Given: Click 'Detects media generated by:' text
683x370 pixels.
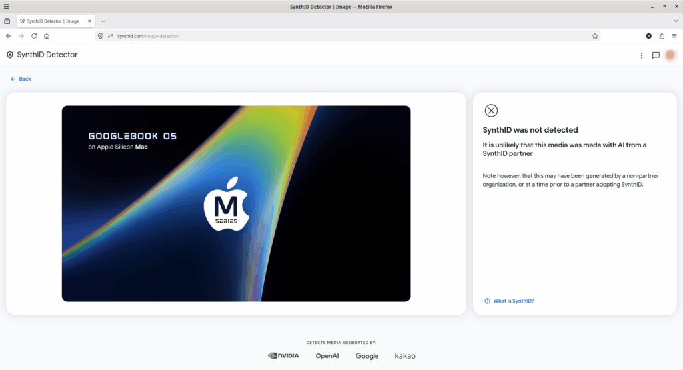Looking at the screenshot, I should 341,343.
